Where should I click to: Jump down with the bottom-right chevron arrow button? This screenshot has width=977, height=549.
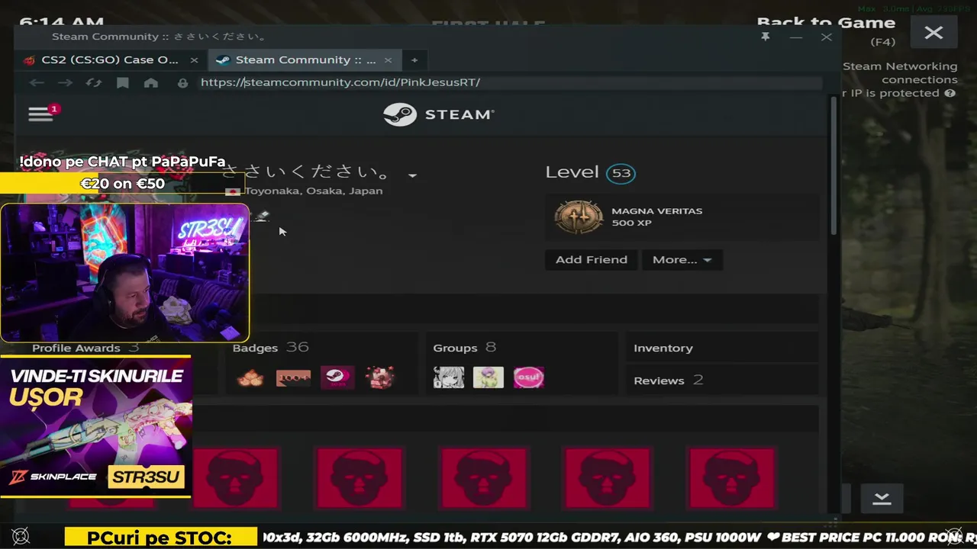click(882, 499)
